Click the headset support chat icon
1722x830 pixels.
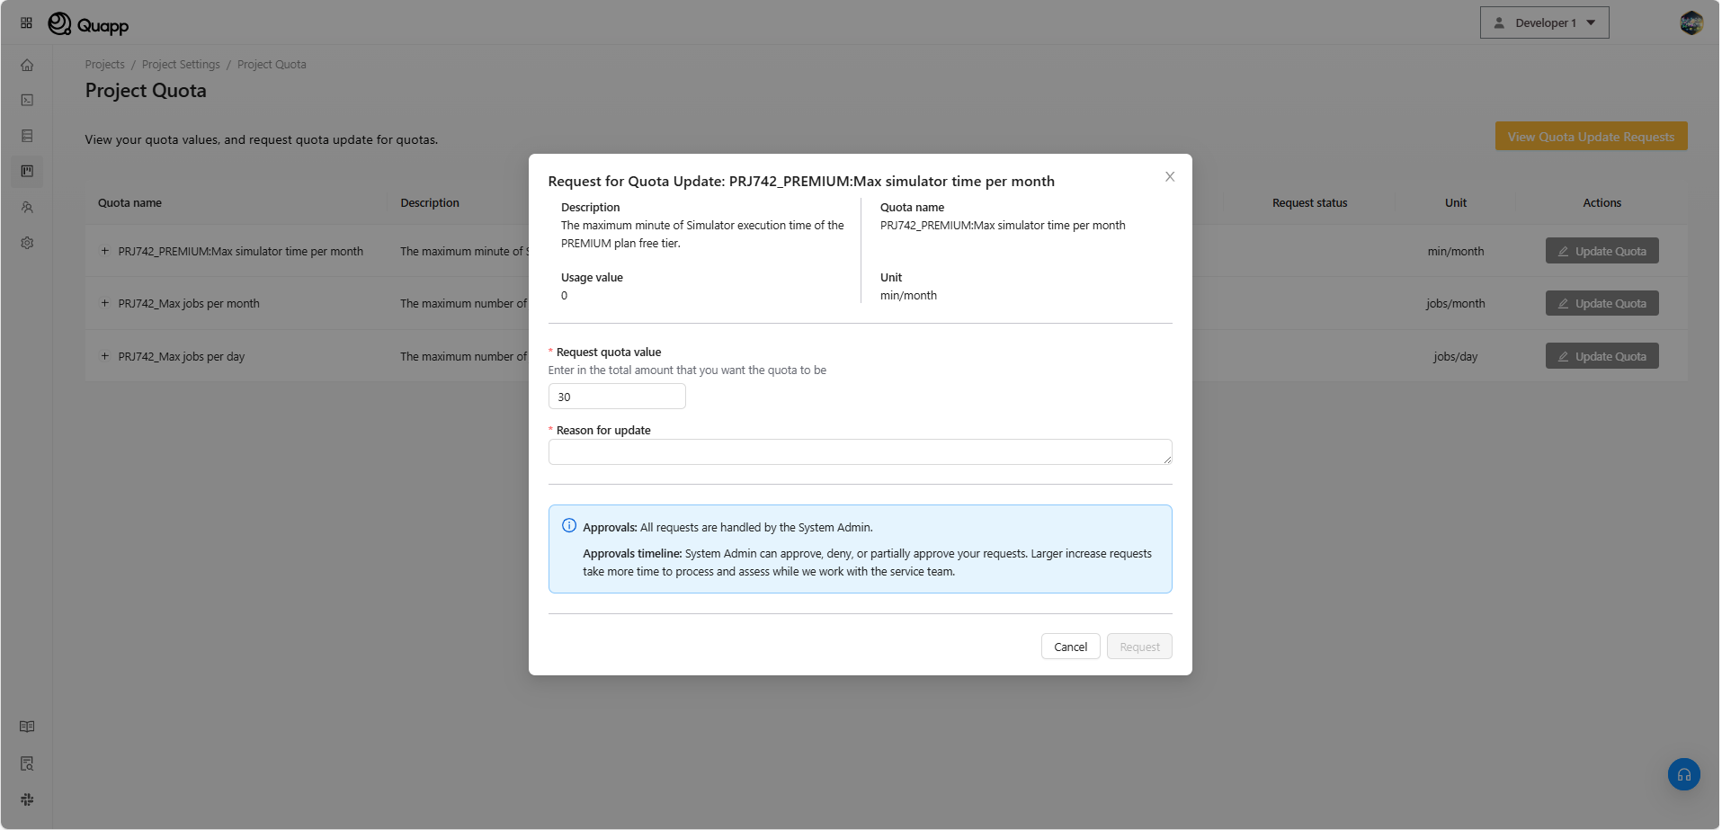[1683, 774]
